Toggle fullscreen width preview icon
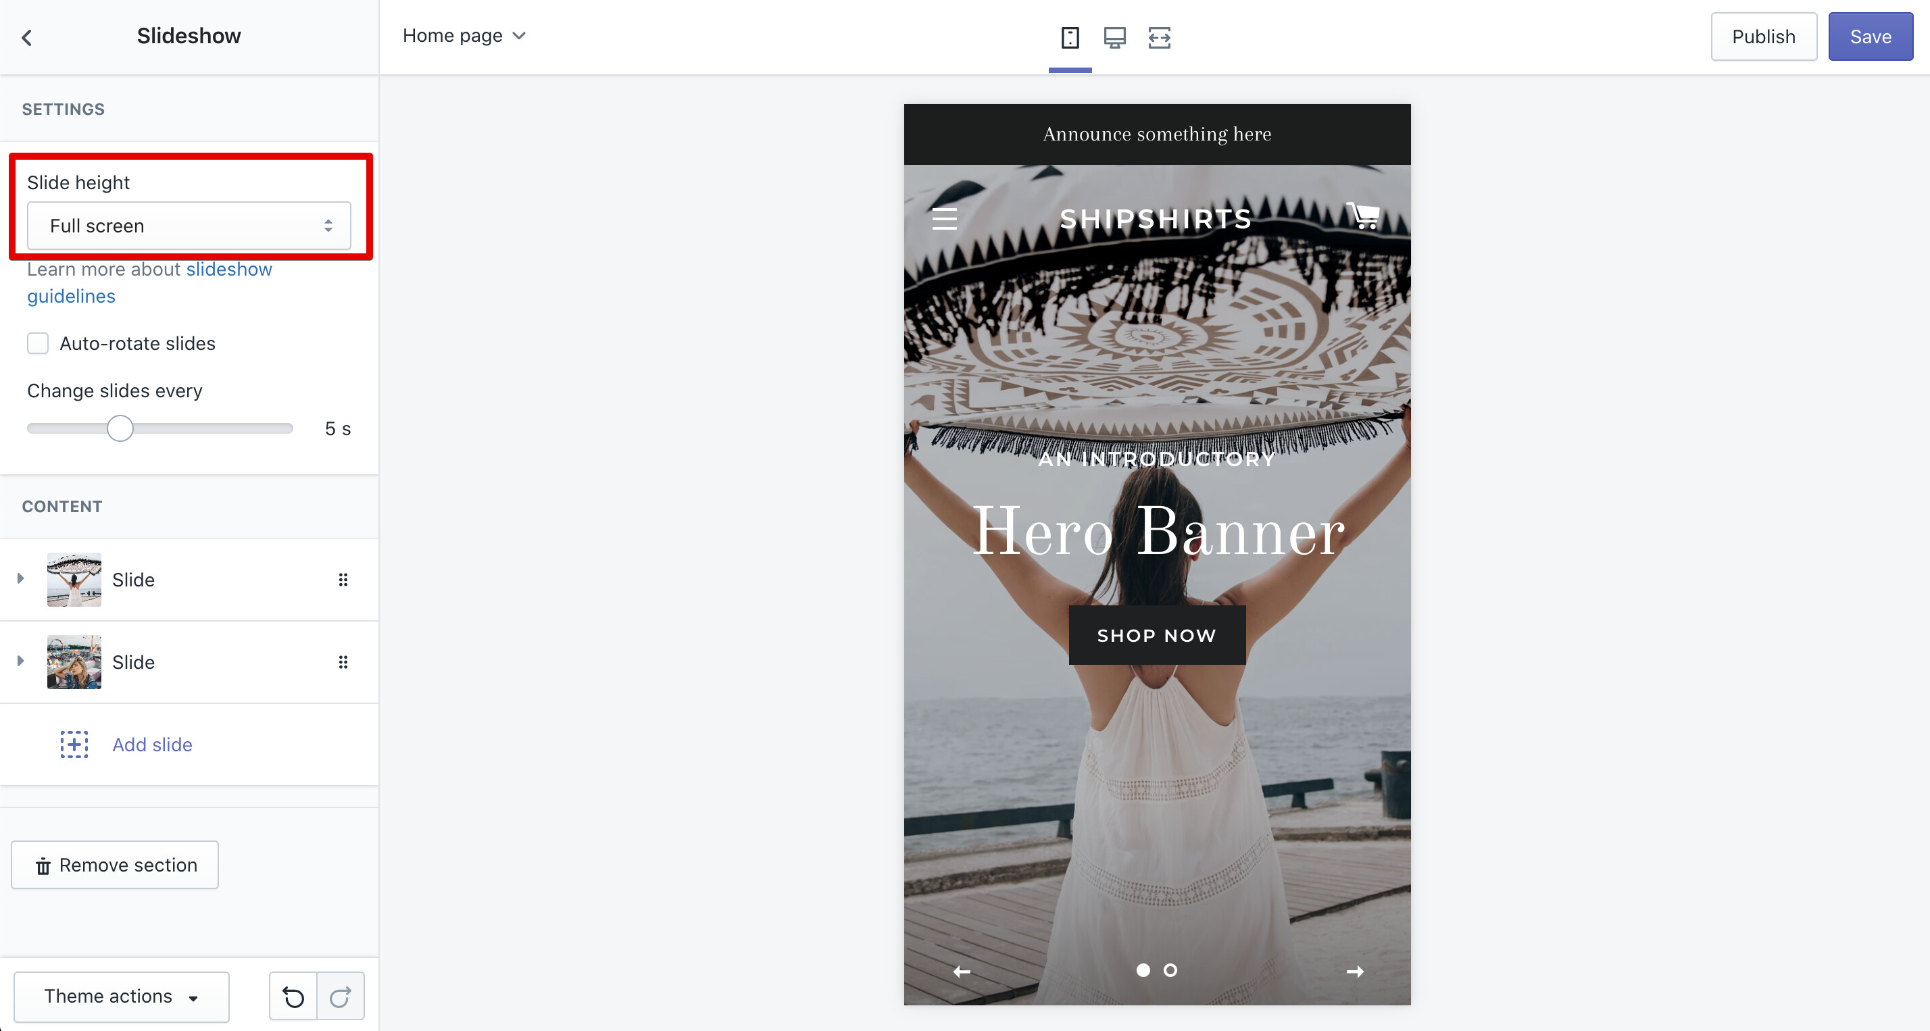1930x1031 pixels. (1158, 36)
